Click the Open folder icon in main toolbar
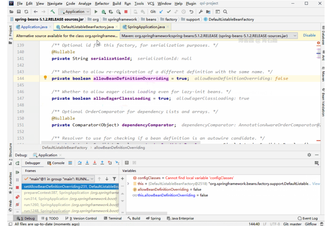 pos(11,12)
